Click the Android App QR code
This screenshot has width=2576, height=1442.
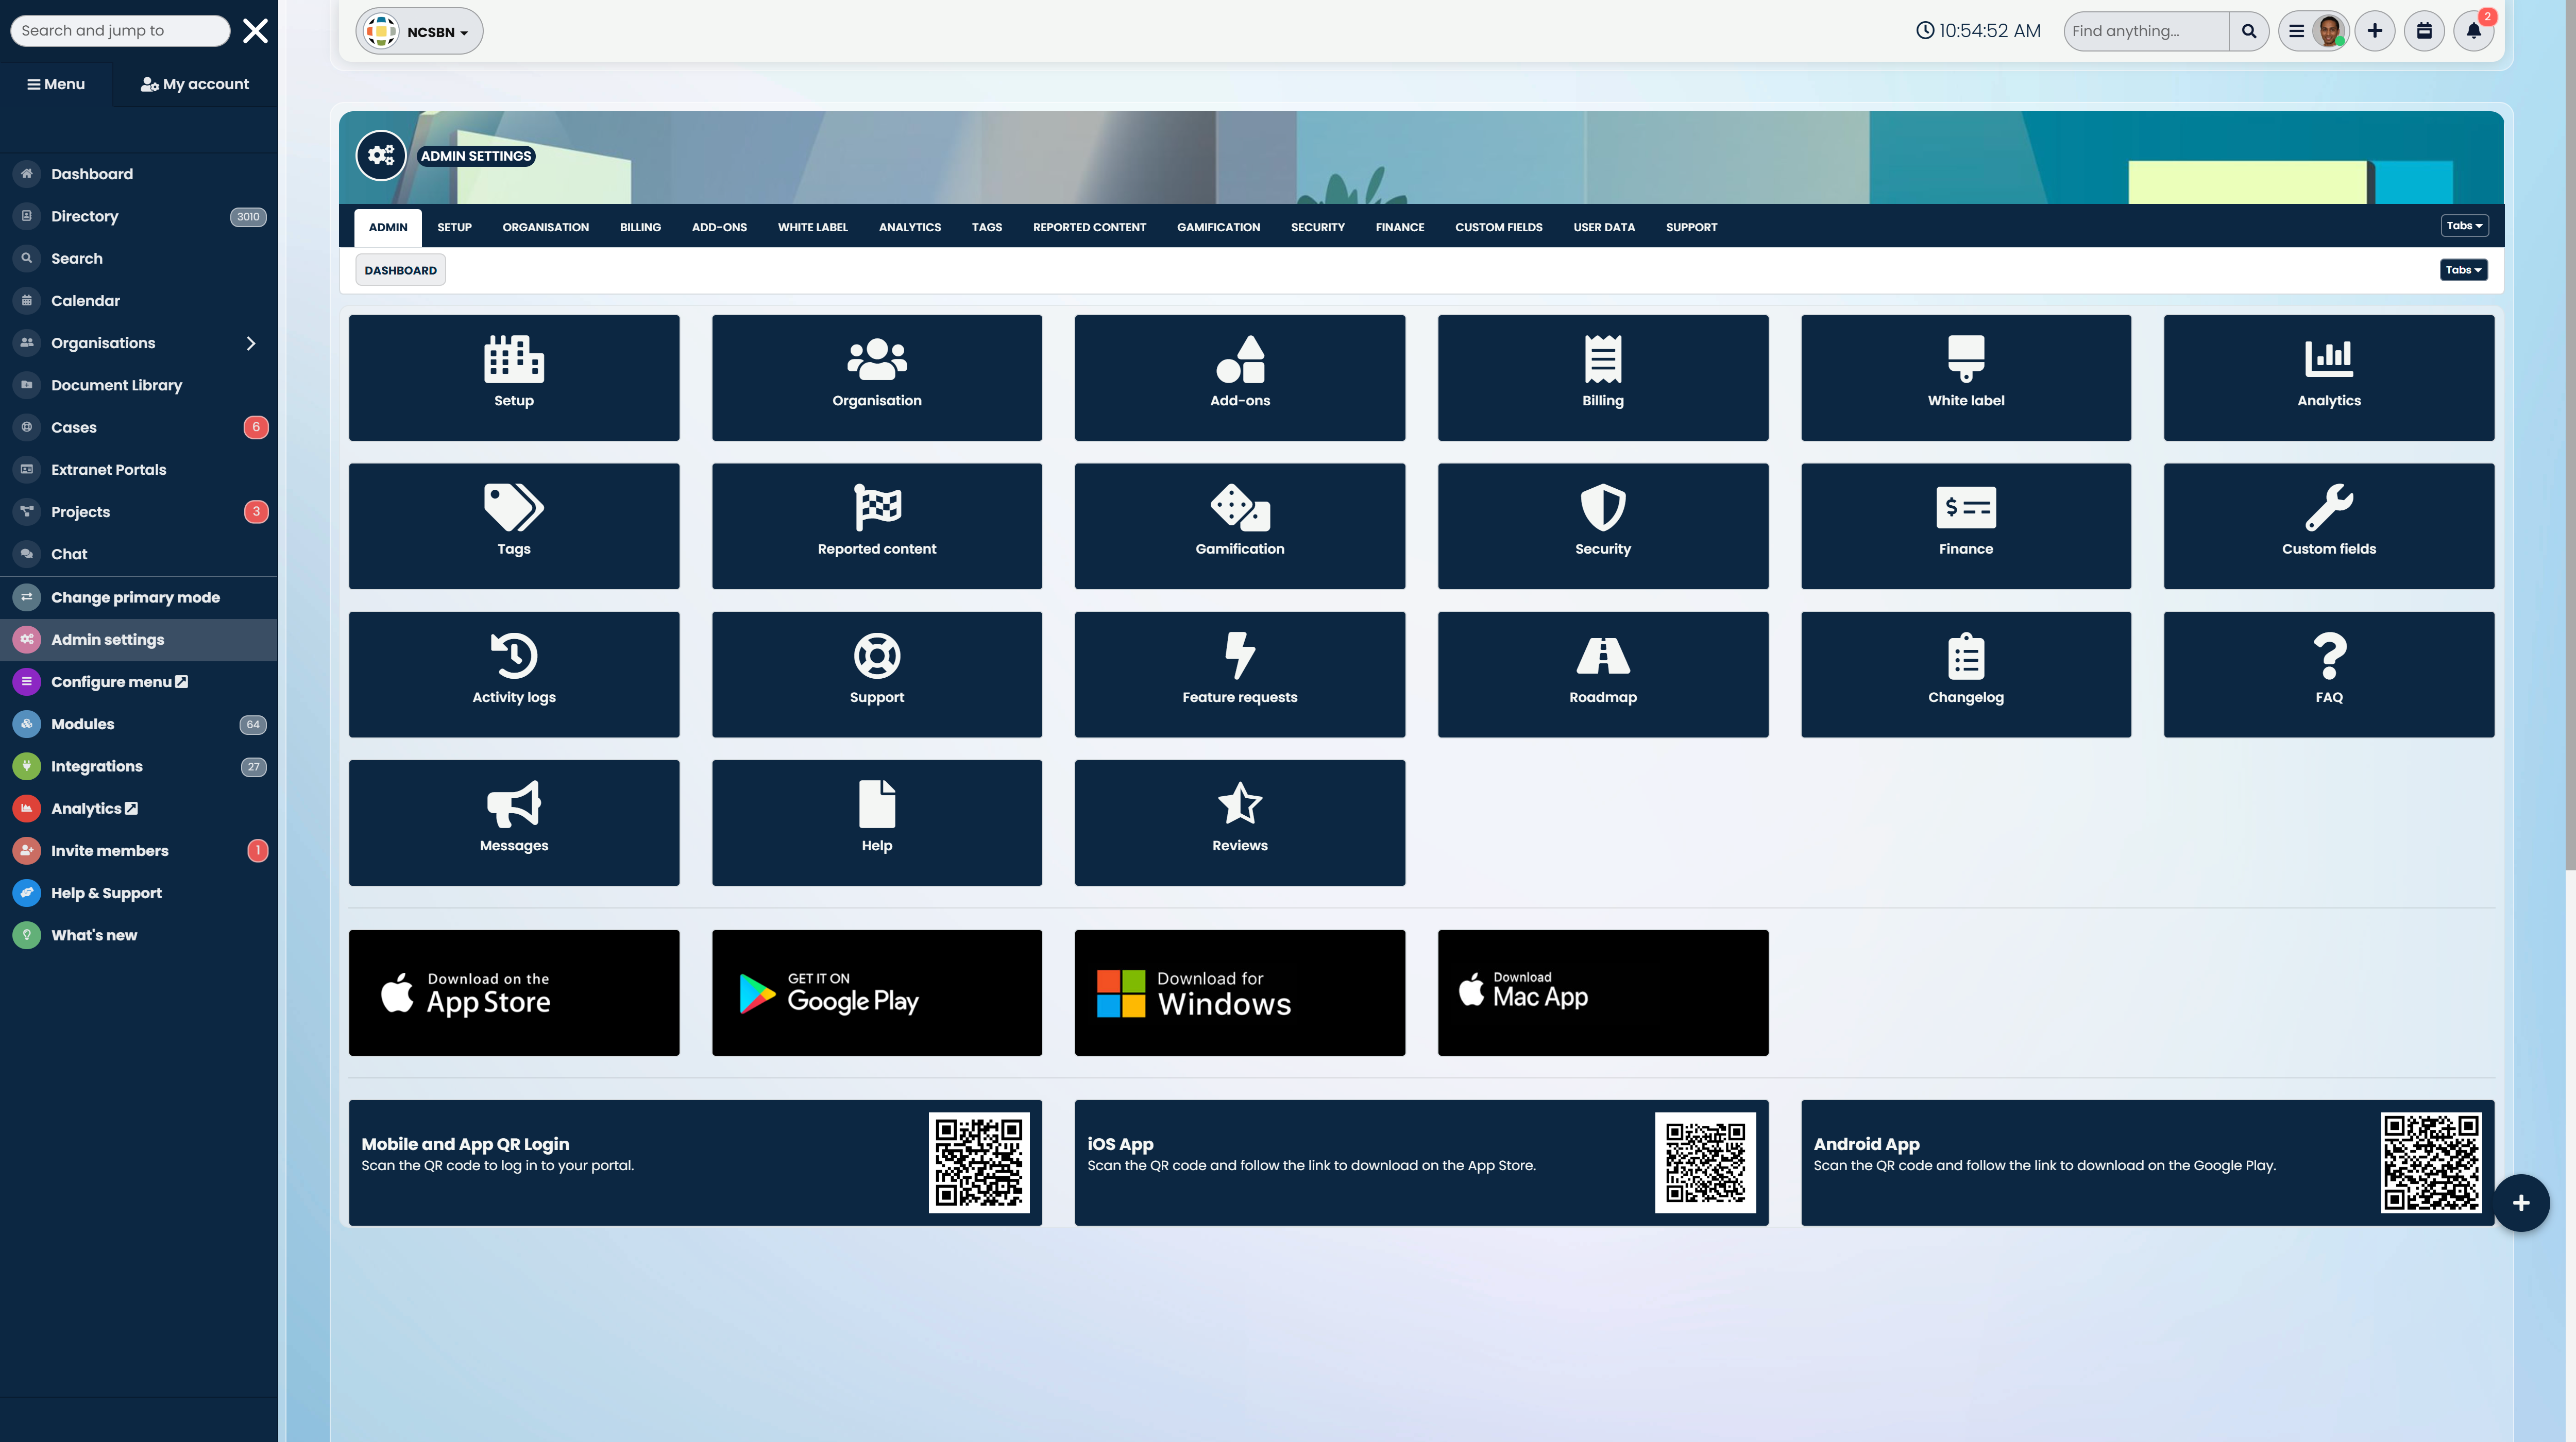coord(2431,1162)
